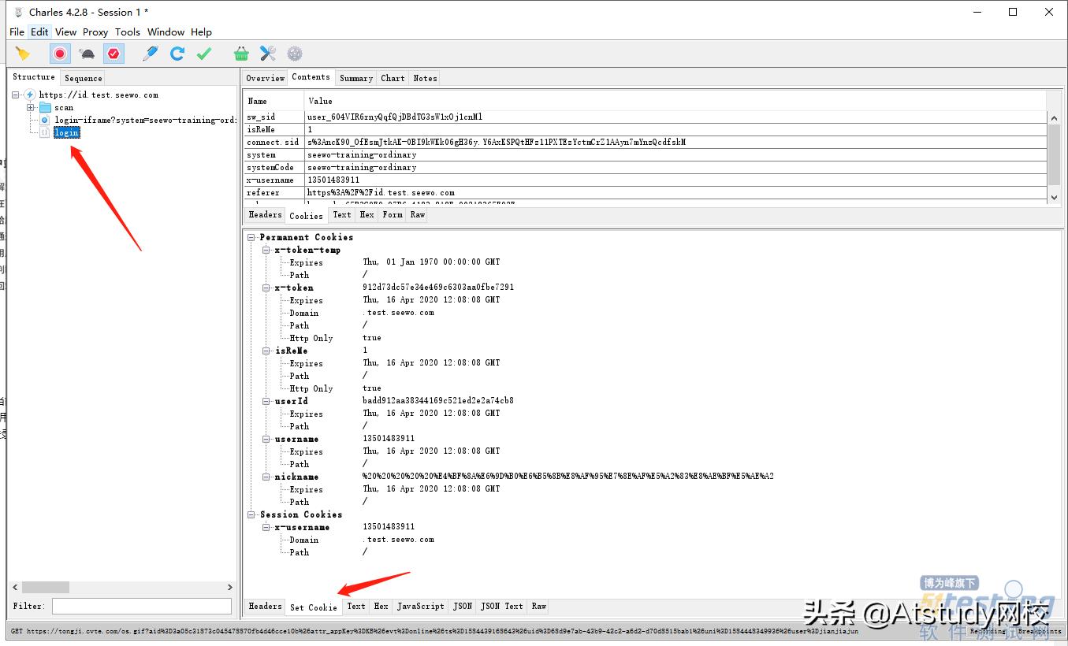
Task: Open the Window menu
Action: [166, 32]
